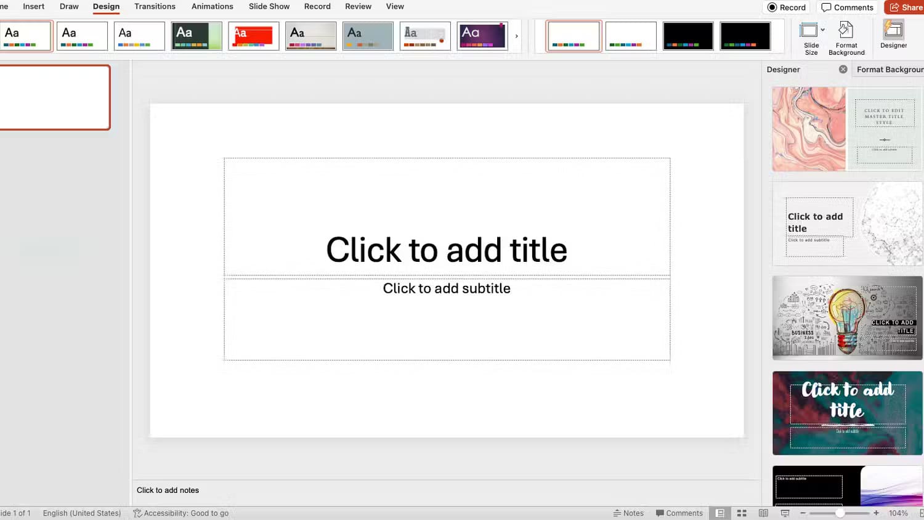Click the zoom in plus button
The image size is (924, 520).
(x=876, y=513)
